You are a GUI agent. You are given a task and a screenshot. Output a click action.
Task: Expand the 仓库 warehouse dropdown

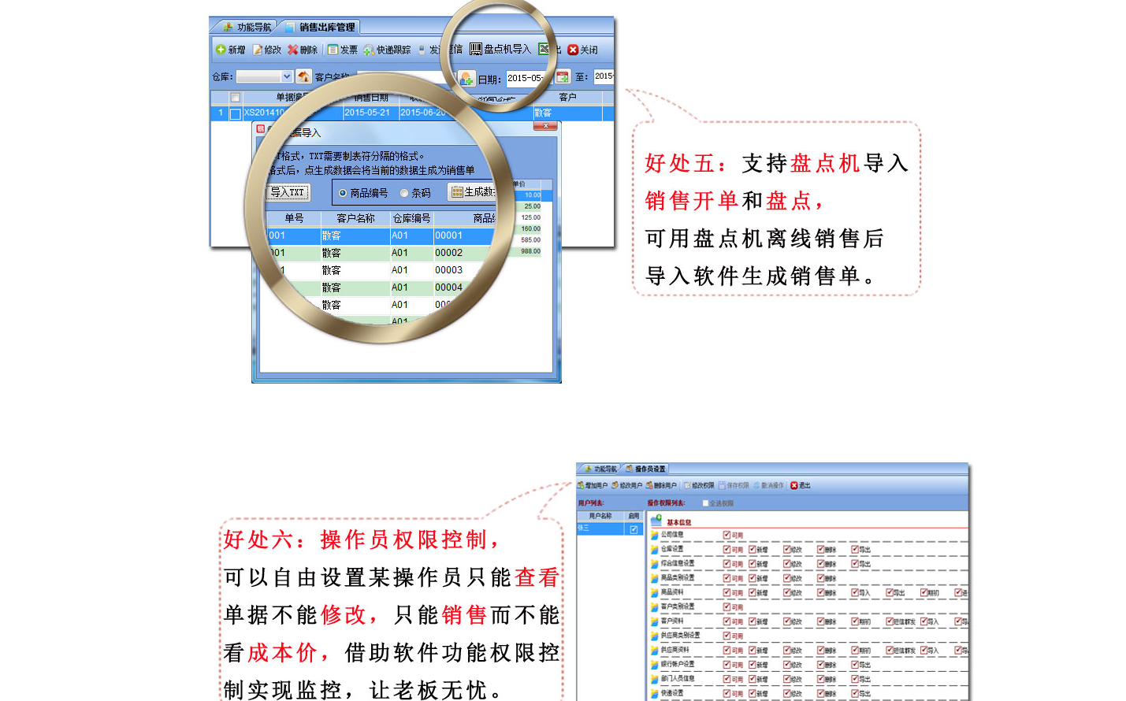[x=287, y=76]
